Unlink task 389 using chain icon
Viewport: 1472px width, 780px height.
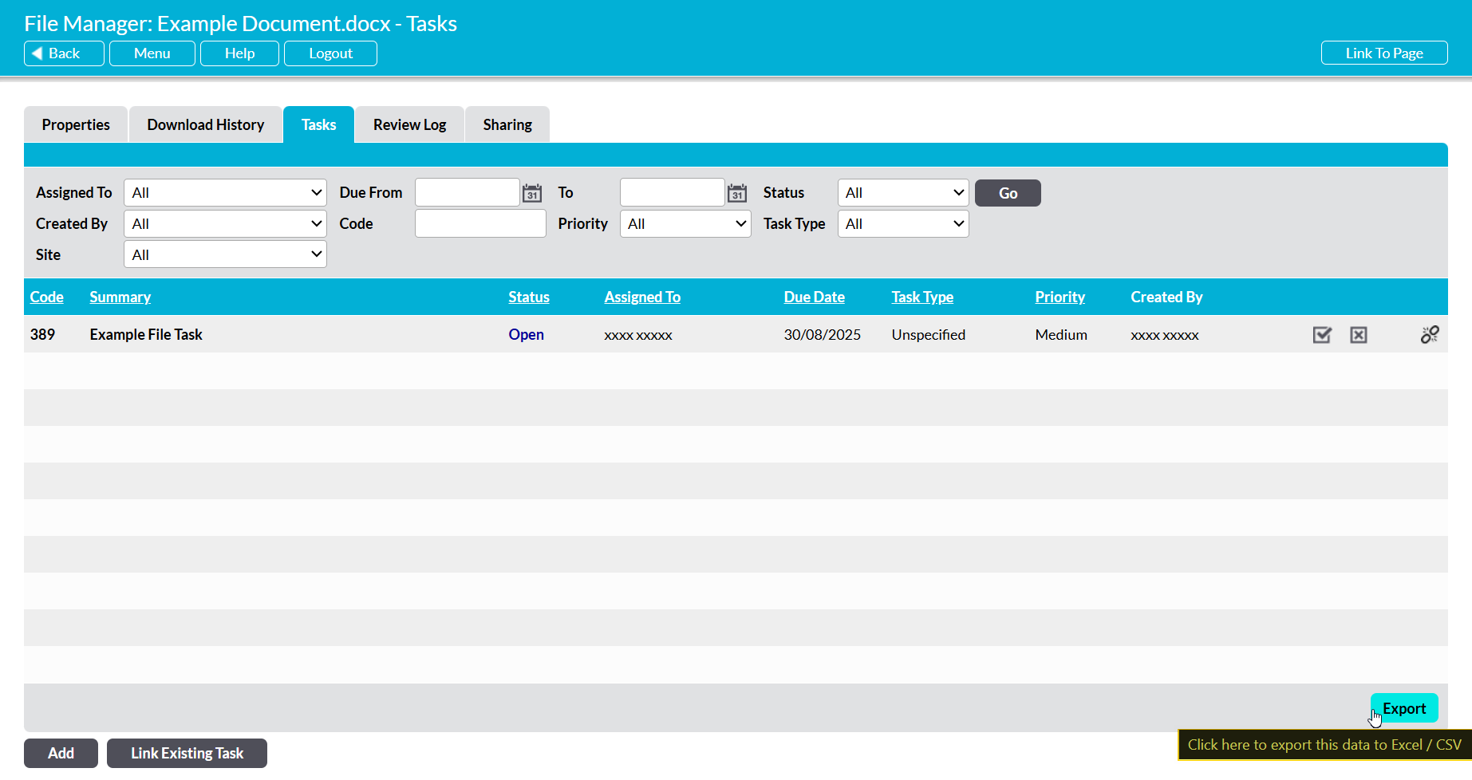click(1429, 335)
